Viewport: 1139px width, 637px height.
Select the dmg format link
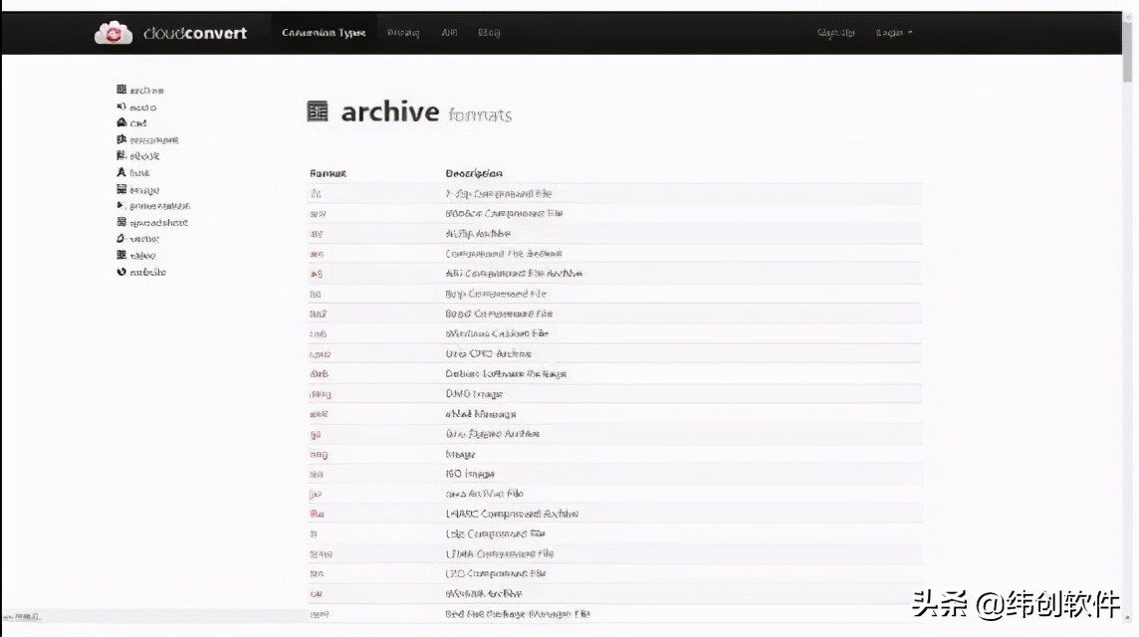pos(320,394)
